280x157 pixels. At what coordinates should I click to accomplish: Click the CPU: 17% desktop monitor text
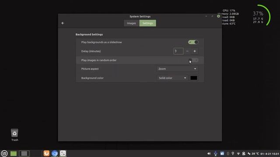coord(229,10)
